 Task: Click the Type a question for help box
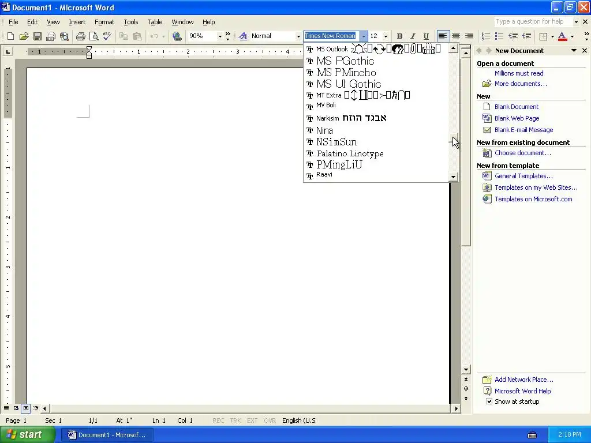click(x=534, y=22)
